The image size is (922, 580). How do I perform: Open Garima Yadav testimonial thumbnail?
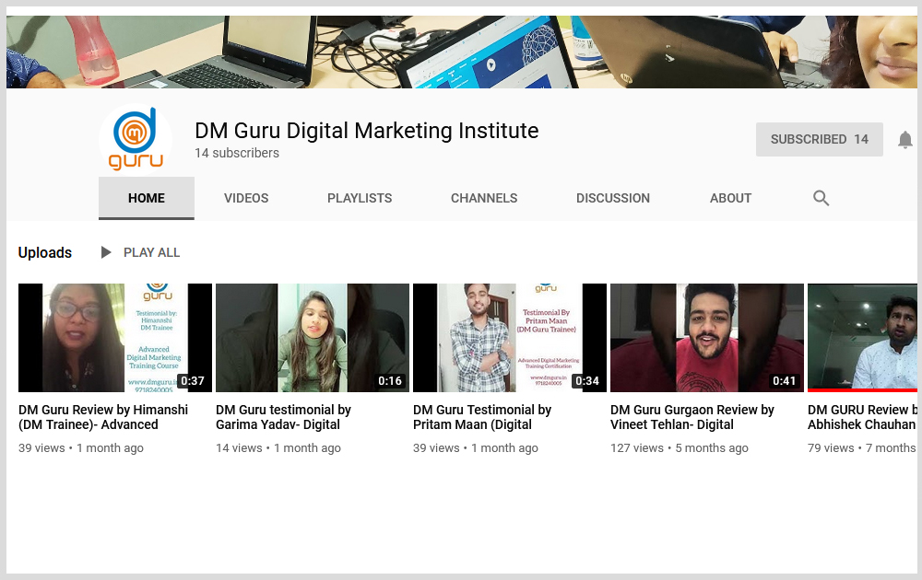[313, 338]
